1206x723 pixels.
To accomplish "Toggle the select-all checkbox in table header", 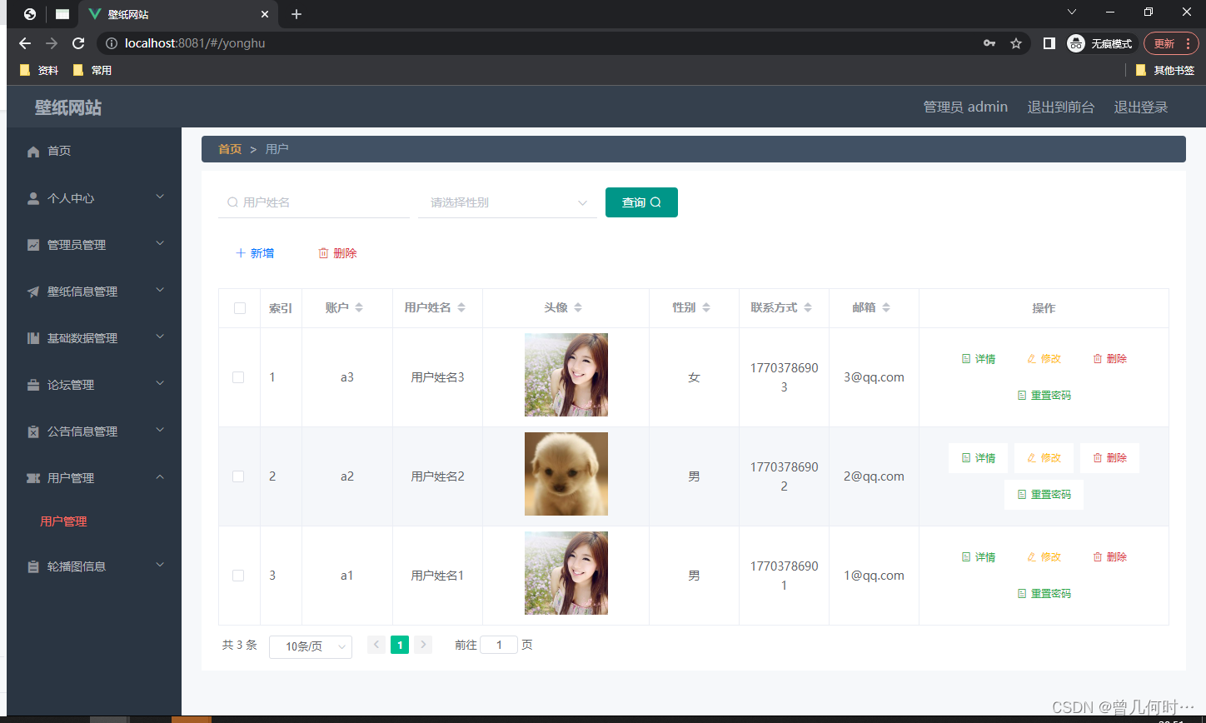I will (x=239, y=307).
